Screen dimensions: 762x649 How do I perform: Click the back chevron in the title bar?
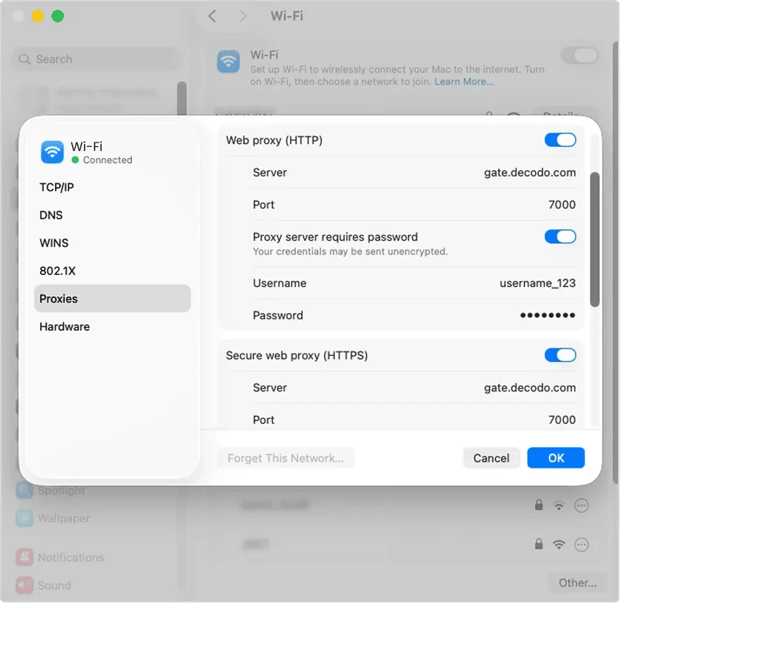[x=212, y=16]
